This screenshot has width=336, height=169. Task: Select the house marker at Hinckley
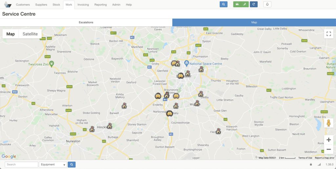pos(110,126)
